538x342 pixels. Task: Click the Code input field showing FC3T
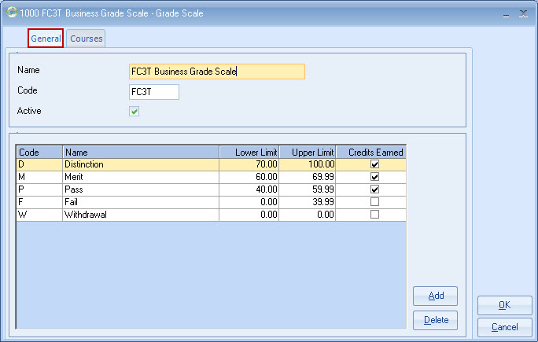[x=154, y=92]
